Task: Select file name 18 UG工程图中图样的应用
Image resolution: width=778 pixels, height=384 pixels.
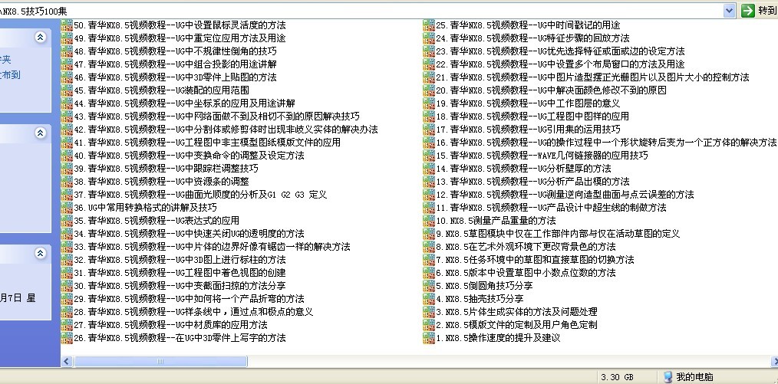Action: [532, 117]
